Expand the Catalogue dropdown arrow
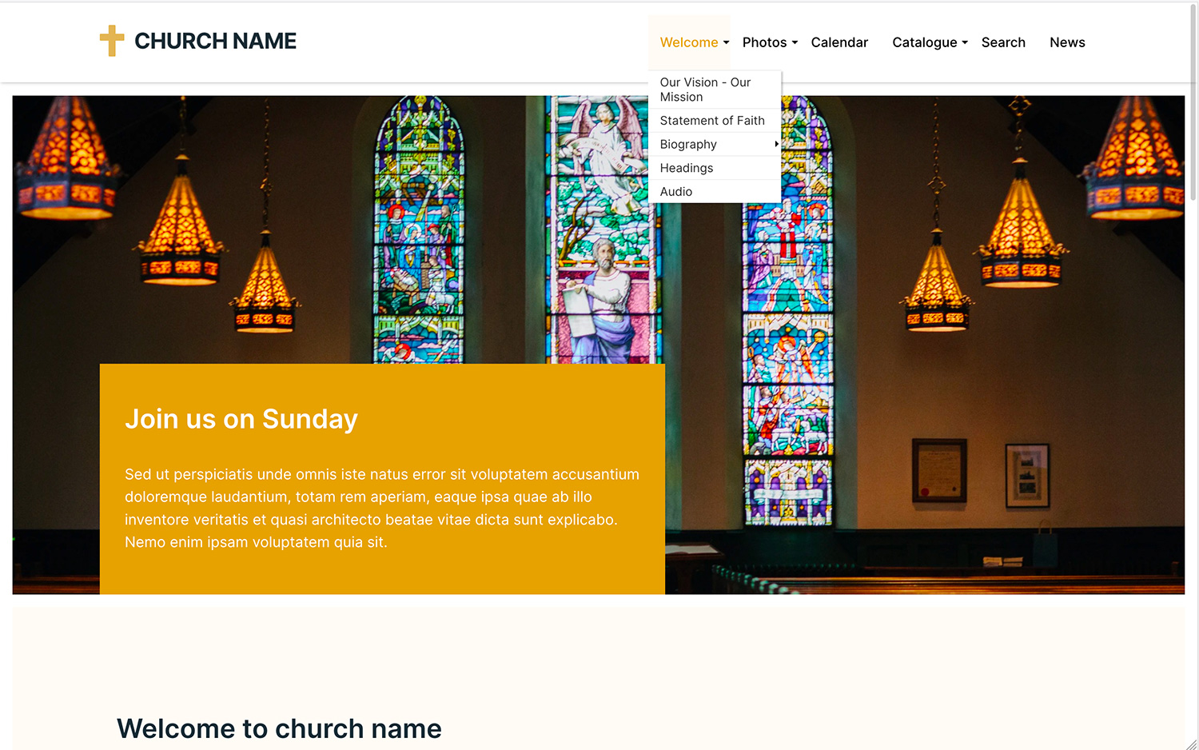 click(x=965, y=43)
